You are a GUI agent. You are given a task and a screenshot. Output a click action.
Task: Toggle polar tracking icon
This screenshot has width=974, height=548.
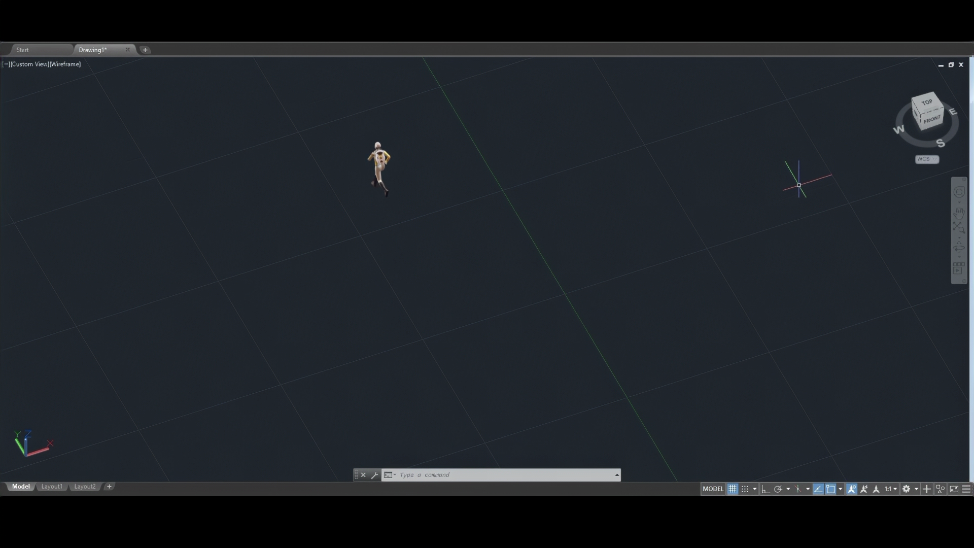pos(778,489)
